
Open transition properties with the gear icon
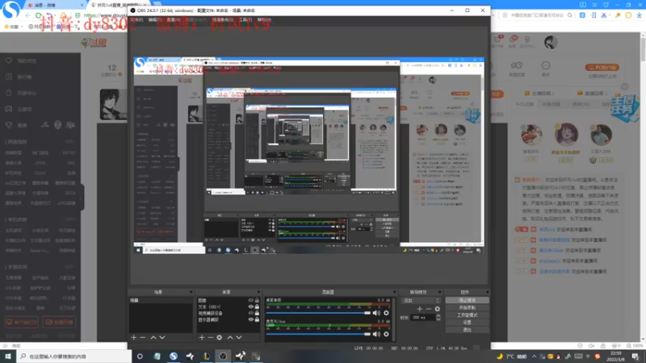437,309
